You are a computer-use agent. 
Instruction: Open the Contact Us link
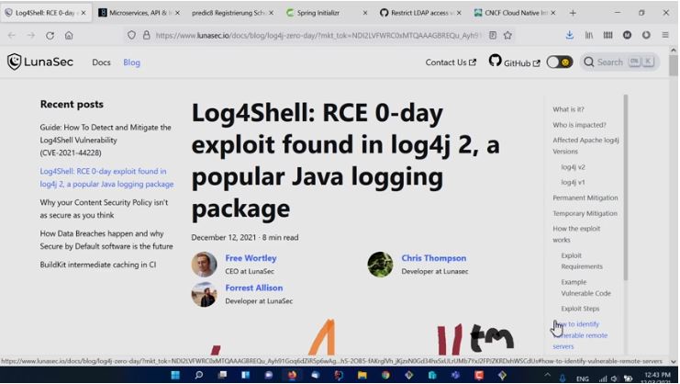(x=451, y=62)
